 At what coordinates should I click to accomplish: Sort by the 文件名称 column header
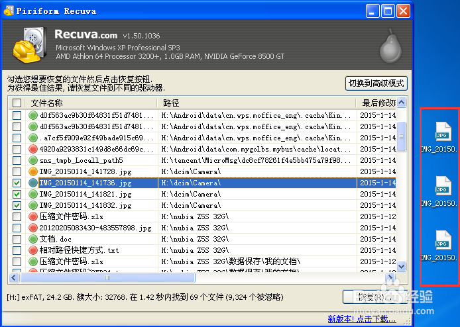91,103
